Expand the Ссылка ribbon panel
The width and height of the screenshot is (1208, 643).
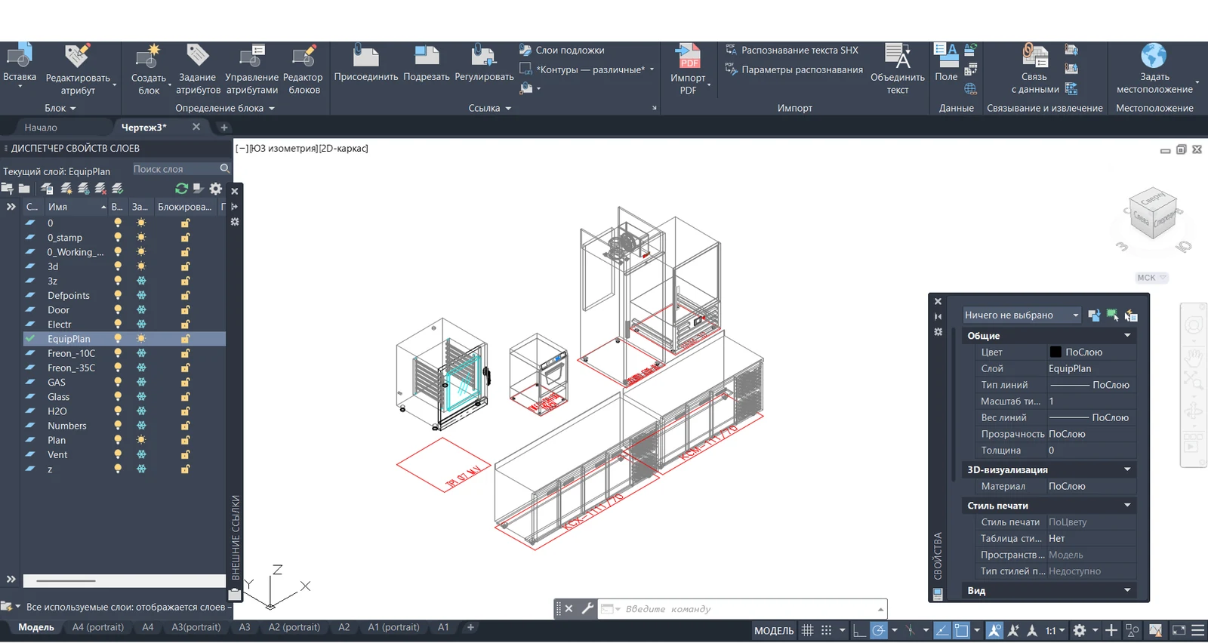tap(490, 108)
